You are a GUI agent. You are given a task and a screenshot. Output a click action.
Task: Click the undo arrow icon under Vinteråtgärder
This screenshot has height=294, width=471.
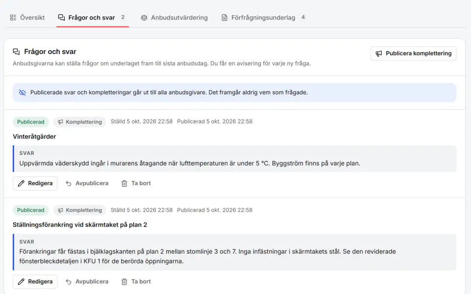tap(69, 183)
